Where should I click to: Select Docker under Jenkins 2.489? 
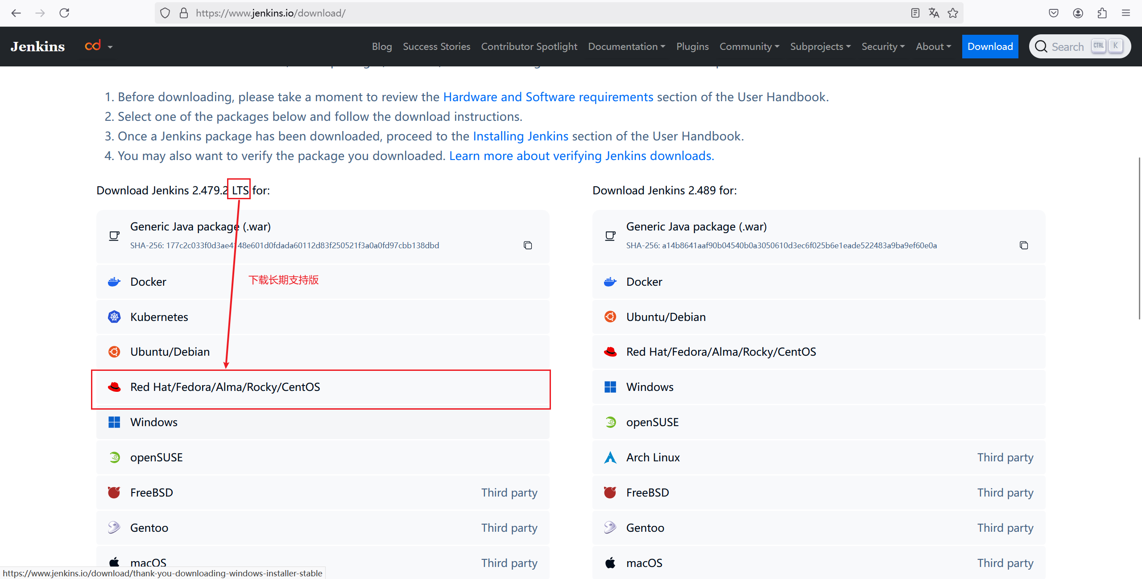click(819, 282)
